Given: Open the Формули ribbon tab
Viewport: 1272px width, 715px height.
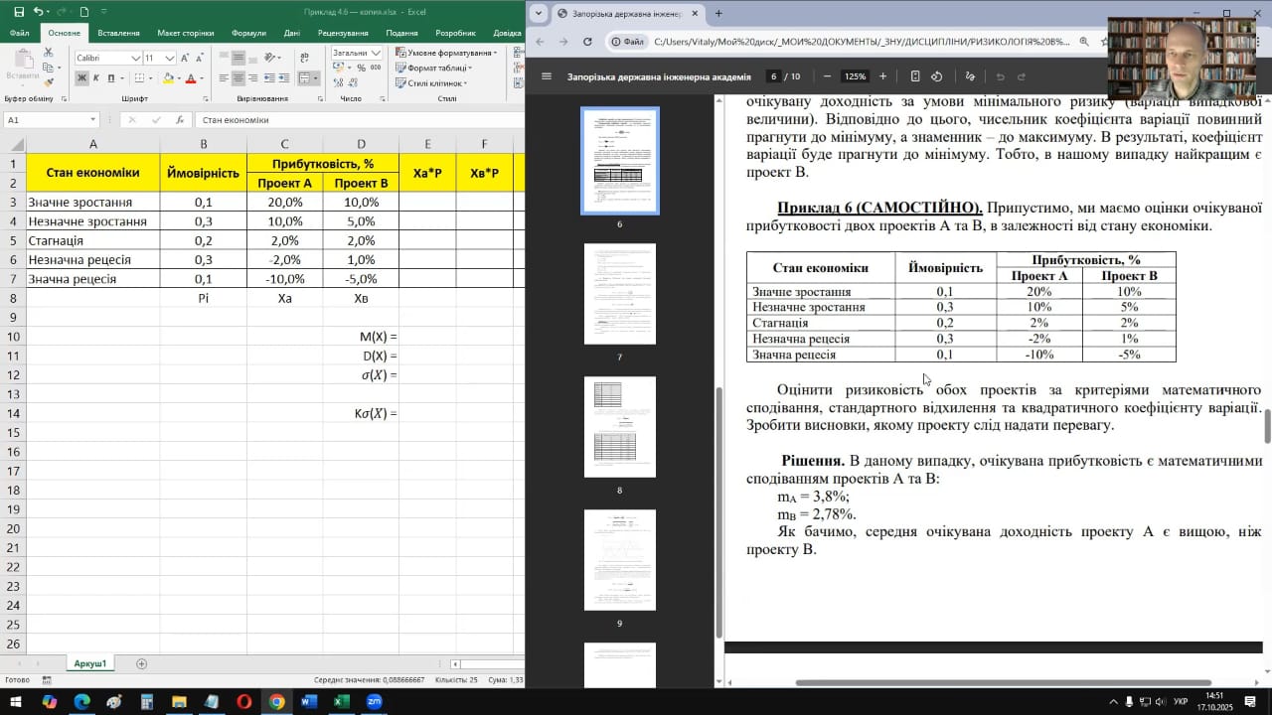Looking at the screenshot, I should pyautogui.click(x=248, y=33).
